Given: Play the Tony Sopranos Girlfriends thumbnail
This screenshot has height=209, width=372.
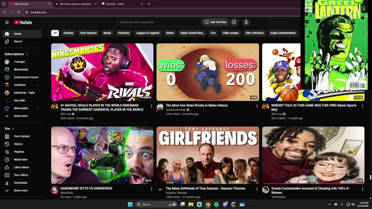Looking at the screenshot, I should coord(208,155).
